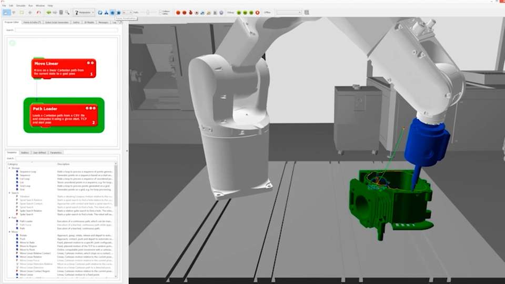Collapse the Search category in template tree
Image resolution: width=505 pixels, height=284 pixels.
point(9,193)
